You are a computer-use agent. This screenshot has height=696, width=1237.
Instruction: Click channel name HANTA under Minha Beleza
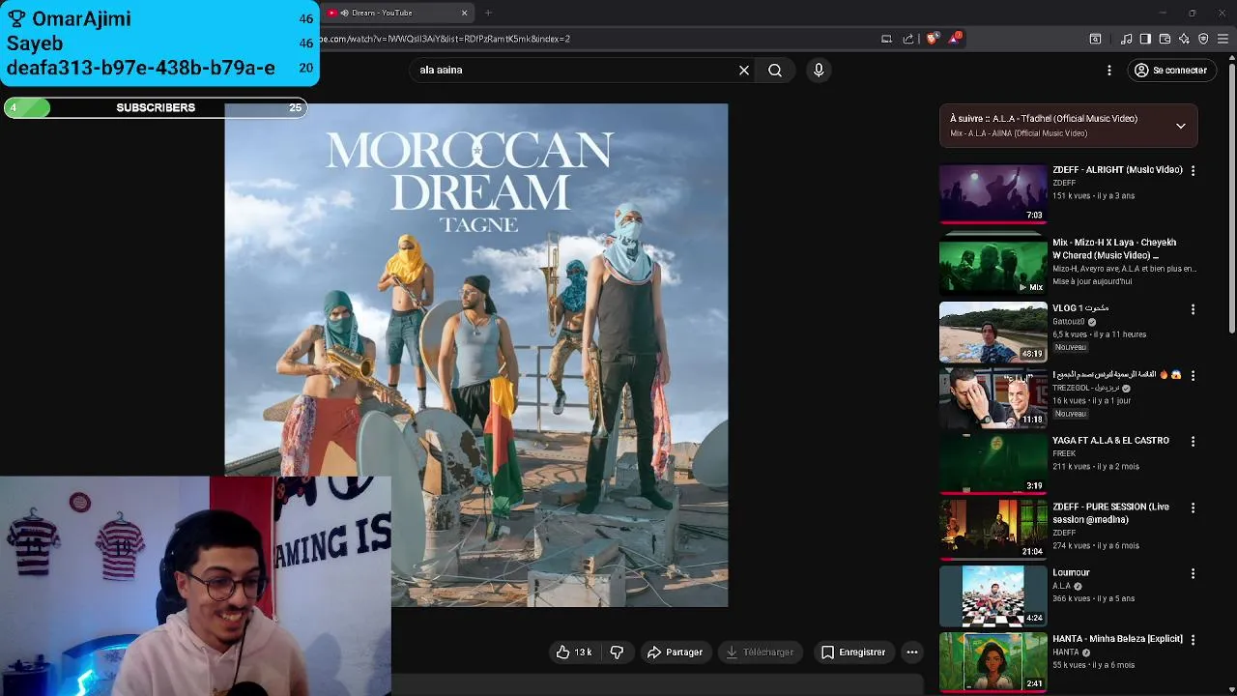pyautogui.click(x=1065, y=652)
